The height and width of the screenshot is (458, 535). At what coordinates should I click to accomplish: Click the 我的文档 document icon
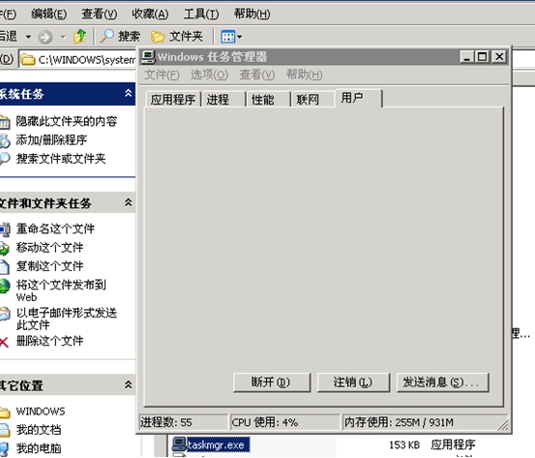click(5, 430)
